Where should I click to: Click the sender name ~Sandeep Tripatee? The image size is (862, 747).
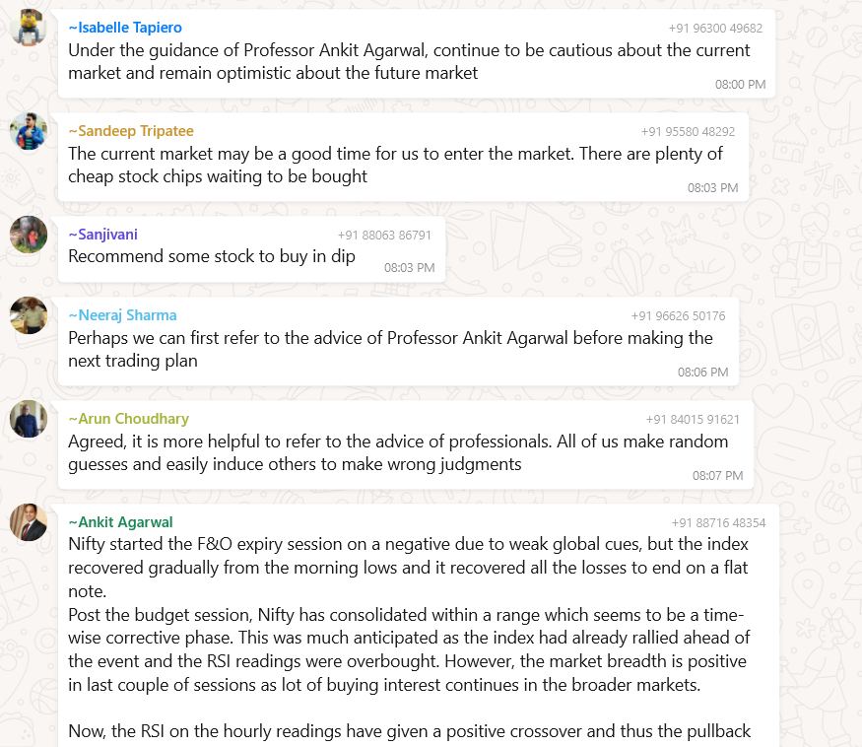131,131
